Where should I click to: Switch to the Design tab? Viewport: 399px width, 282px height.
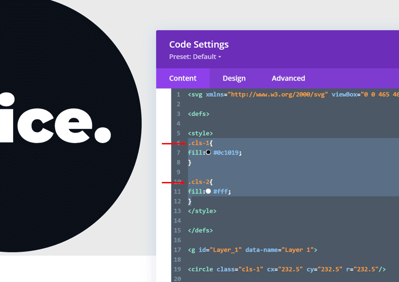point(234,78)
